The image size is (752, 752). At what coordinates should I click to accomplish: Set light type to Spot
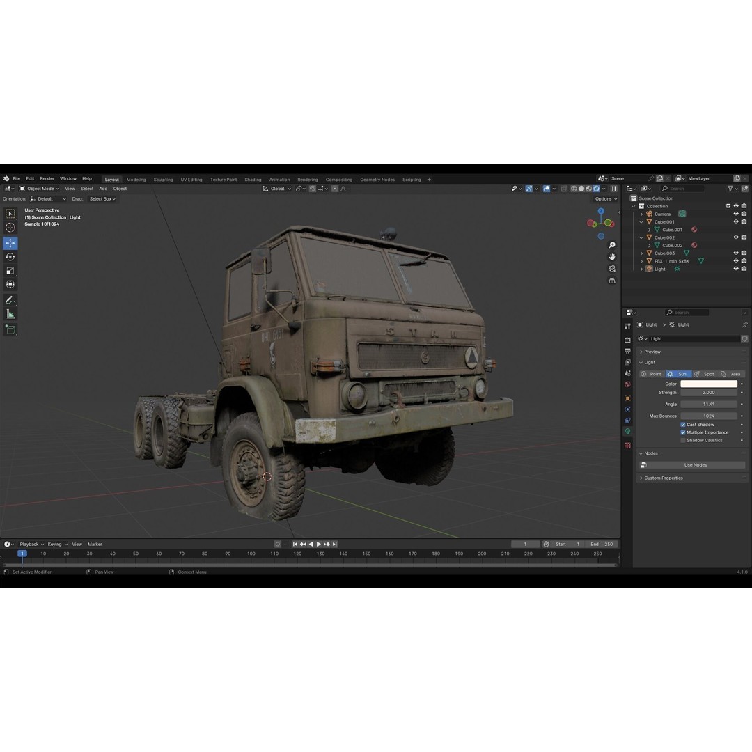point(705,374)
